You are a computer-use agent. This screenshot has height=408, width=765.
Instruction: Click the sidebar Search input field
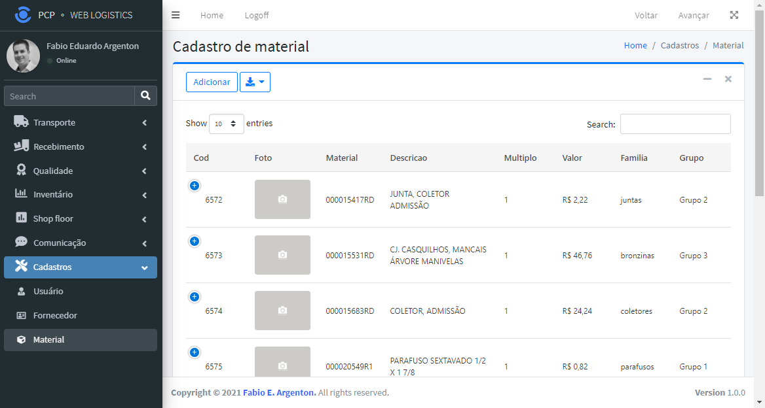click(x=69, y=96)
